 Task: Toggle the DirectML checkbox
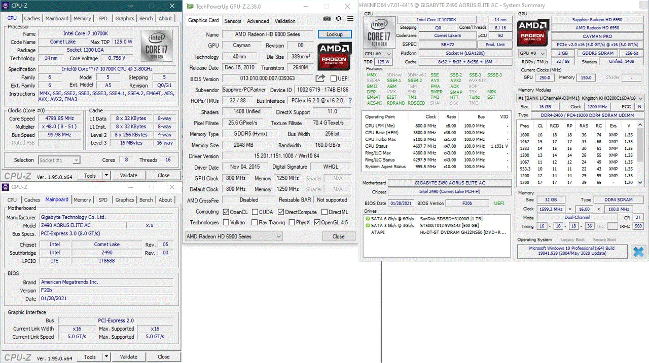[324, 212]
